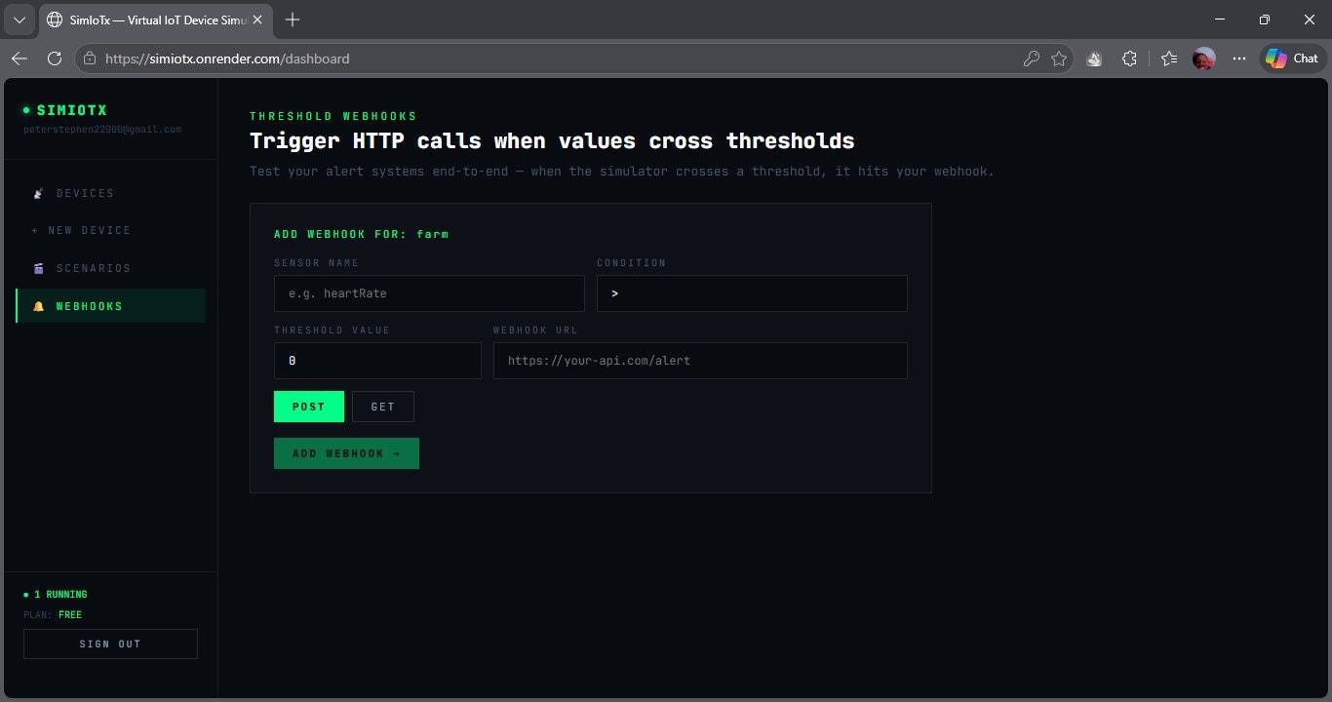Reload the current page

(55, 58)
